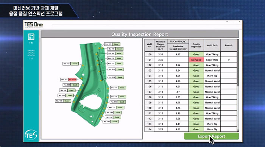This screenshot has height=147, width=265.
Task: Select the No. 104 label on the part diagram
Action: 67,90
